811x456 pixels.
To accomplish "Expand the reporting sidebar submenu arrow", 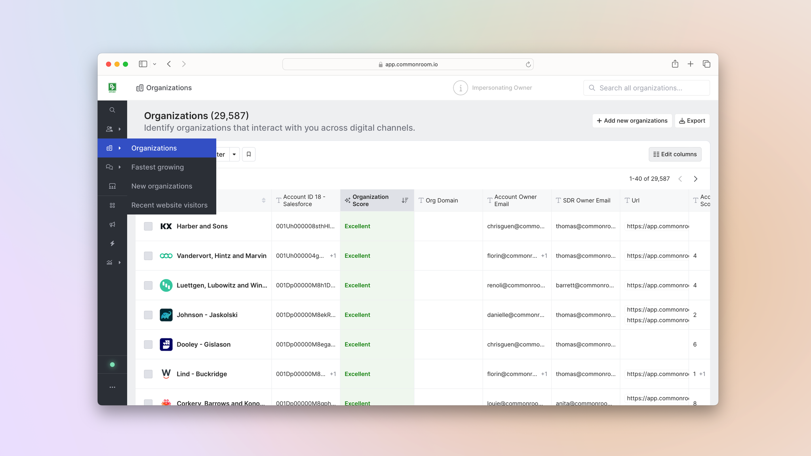I will 120,262.
